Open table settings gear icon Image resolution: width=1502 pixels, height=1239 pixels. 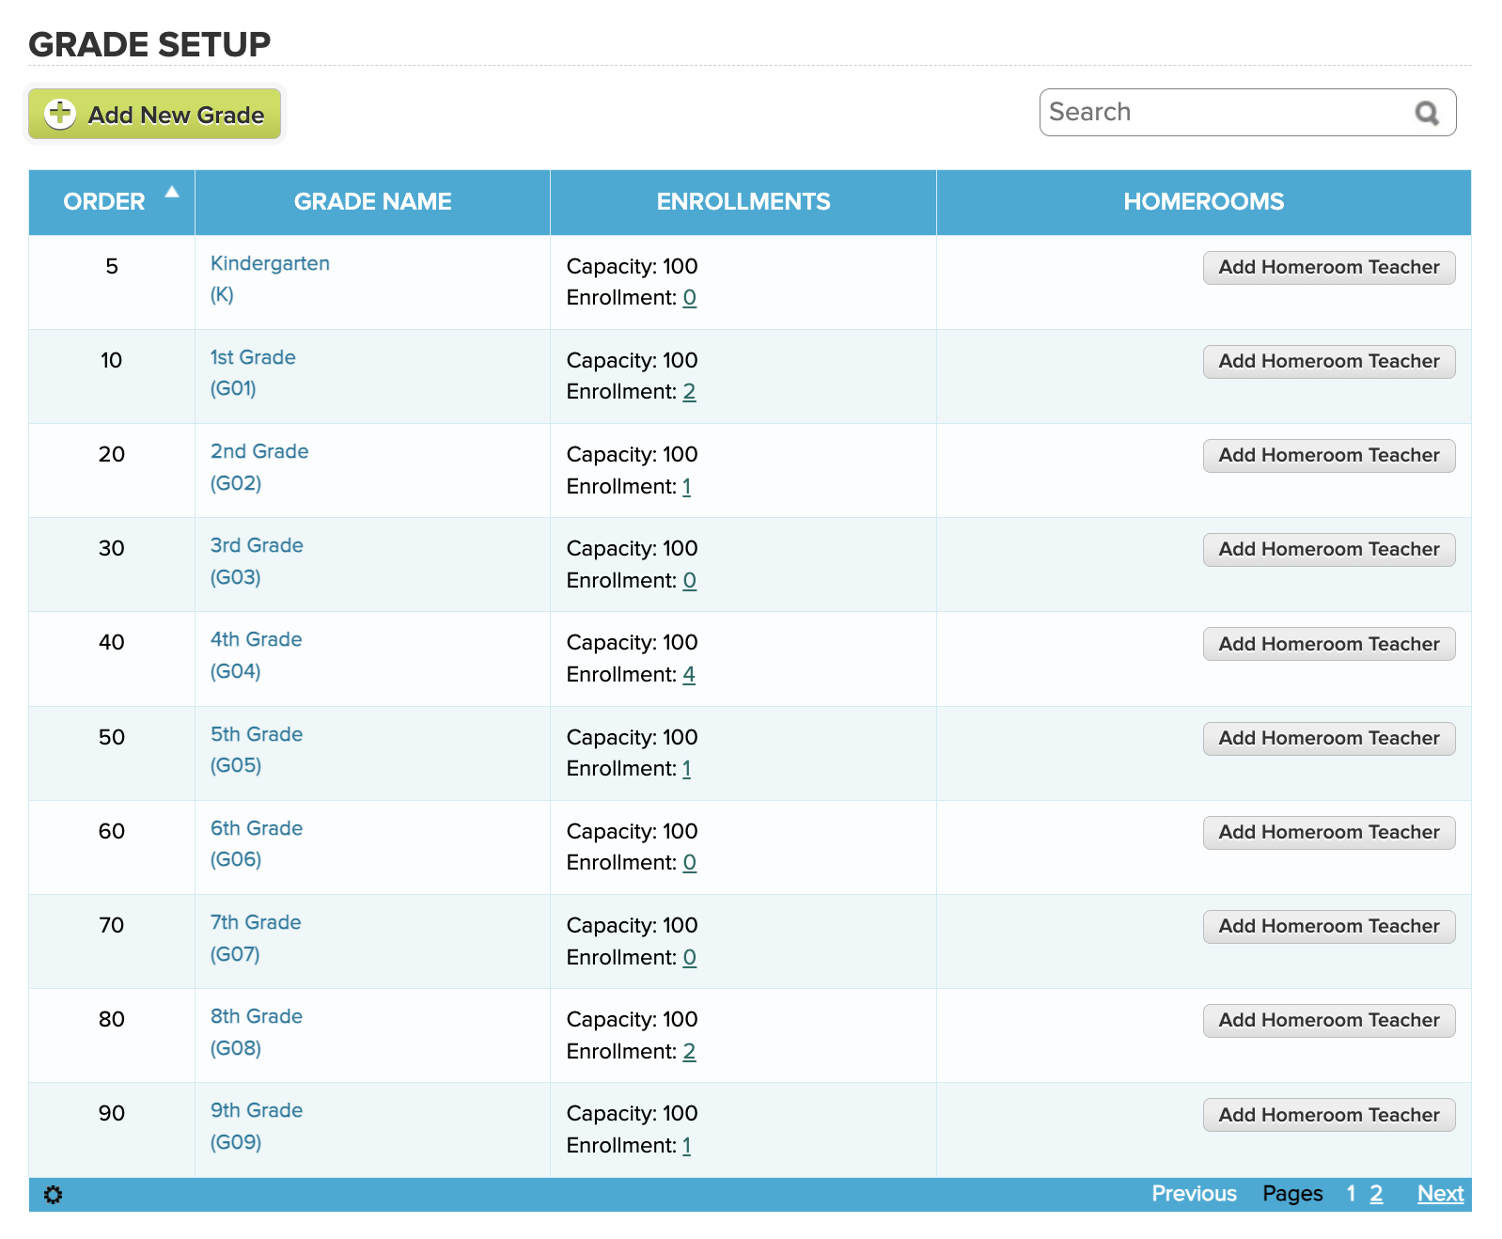click(x=54, y=1195)
